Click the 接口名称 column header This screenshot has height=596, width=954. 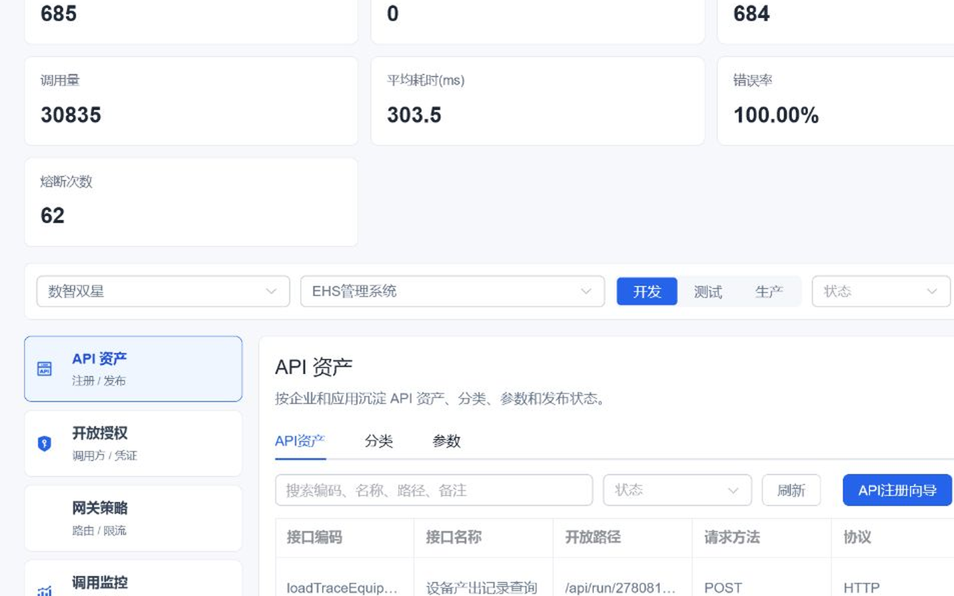(484, 537)
